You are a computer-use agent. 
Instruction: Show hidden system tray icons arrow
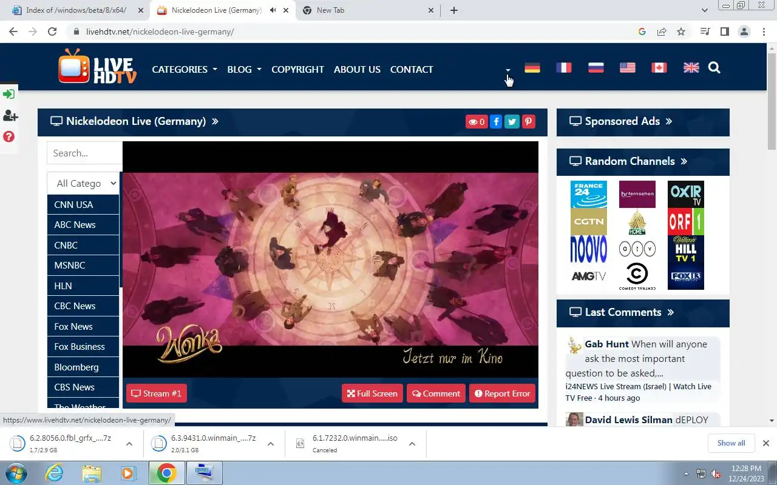(x=686, y=473)
